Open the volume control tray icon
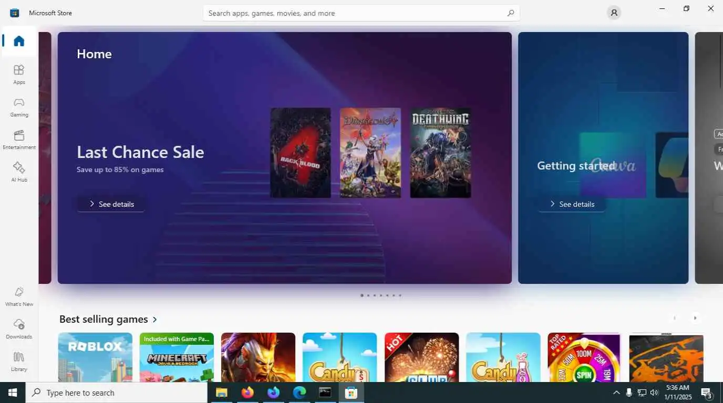The width and height of the screenshot is (723, 403). (654, 393)
